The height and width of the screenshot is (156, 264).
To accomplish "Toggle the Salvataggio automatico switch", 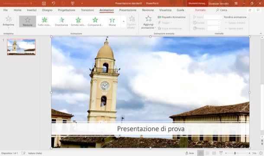I will [x=33, y=3].
